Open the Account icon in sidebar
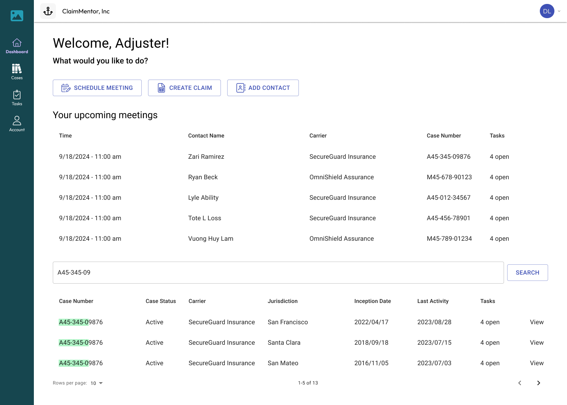This screenshot has height=405, width=567. point(17,121)
